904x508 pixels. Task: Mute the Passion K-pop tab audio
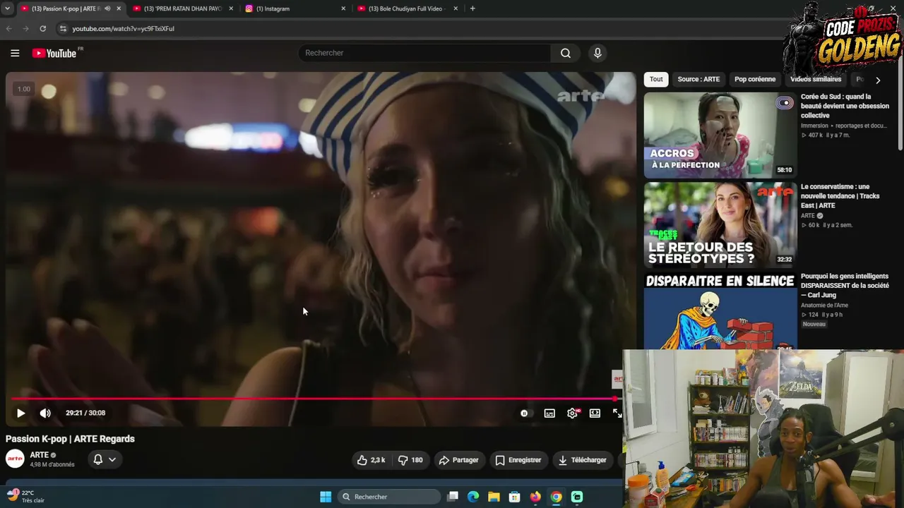click(x=107, y=8)
